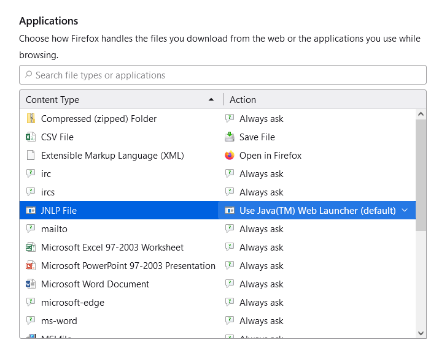The image size is (439, 348).
Task: Click Always ask icon for microsoft-edge
Action: (230, 302)
